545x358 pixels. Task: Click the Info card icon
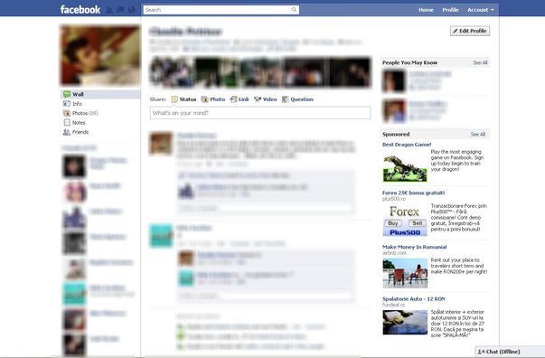[67, 104]
